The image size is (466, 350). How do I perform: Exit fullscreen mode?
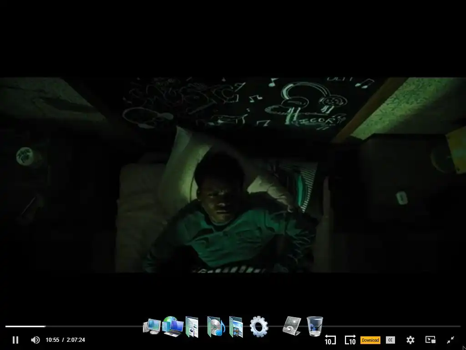pyautogui.click(x=451, y=340)
